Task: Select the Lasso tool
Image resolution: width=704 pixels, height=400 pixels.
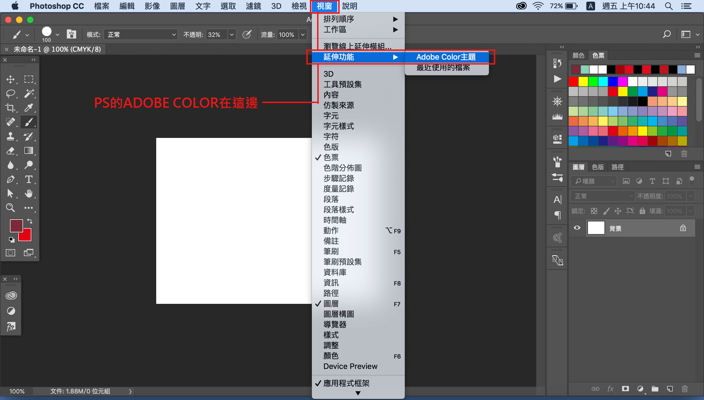Action: [x=10, y=94]
